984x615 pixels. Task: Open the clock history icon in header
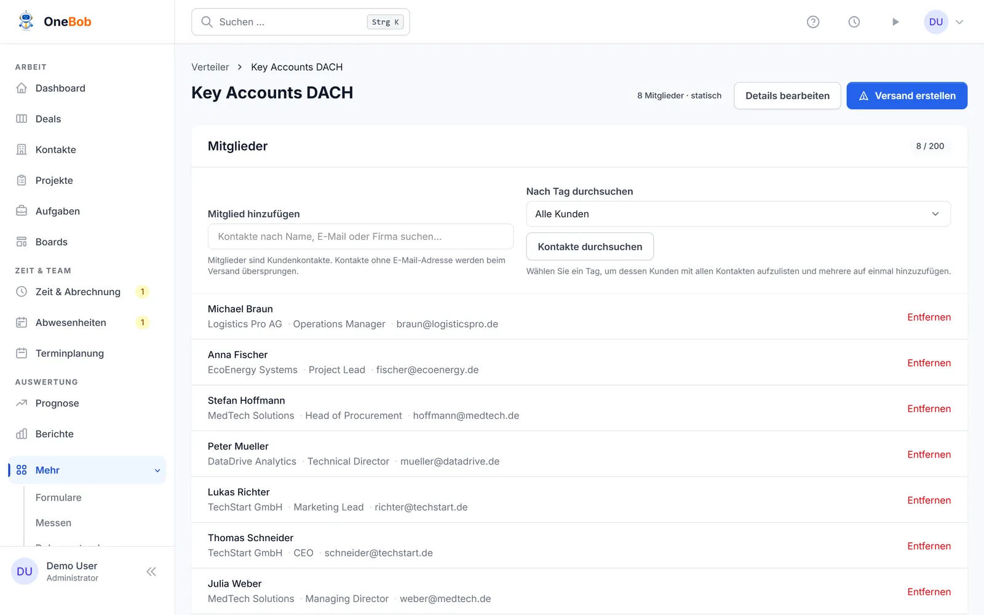coord(854,22)
